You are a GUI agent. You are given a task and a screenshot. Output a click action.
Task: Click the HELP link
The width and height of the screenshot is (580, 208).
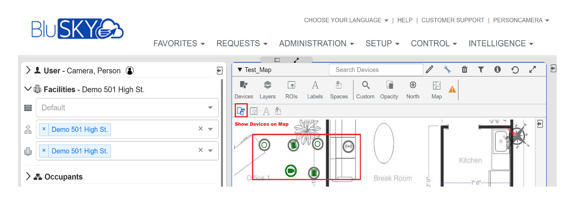click(405, 20)
